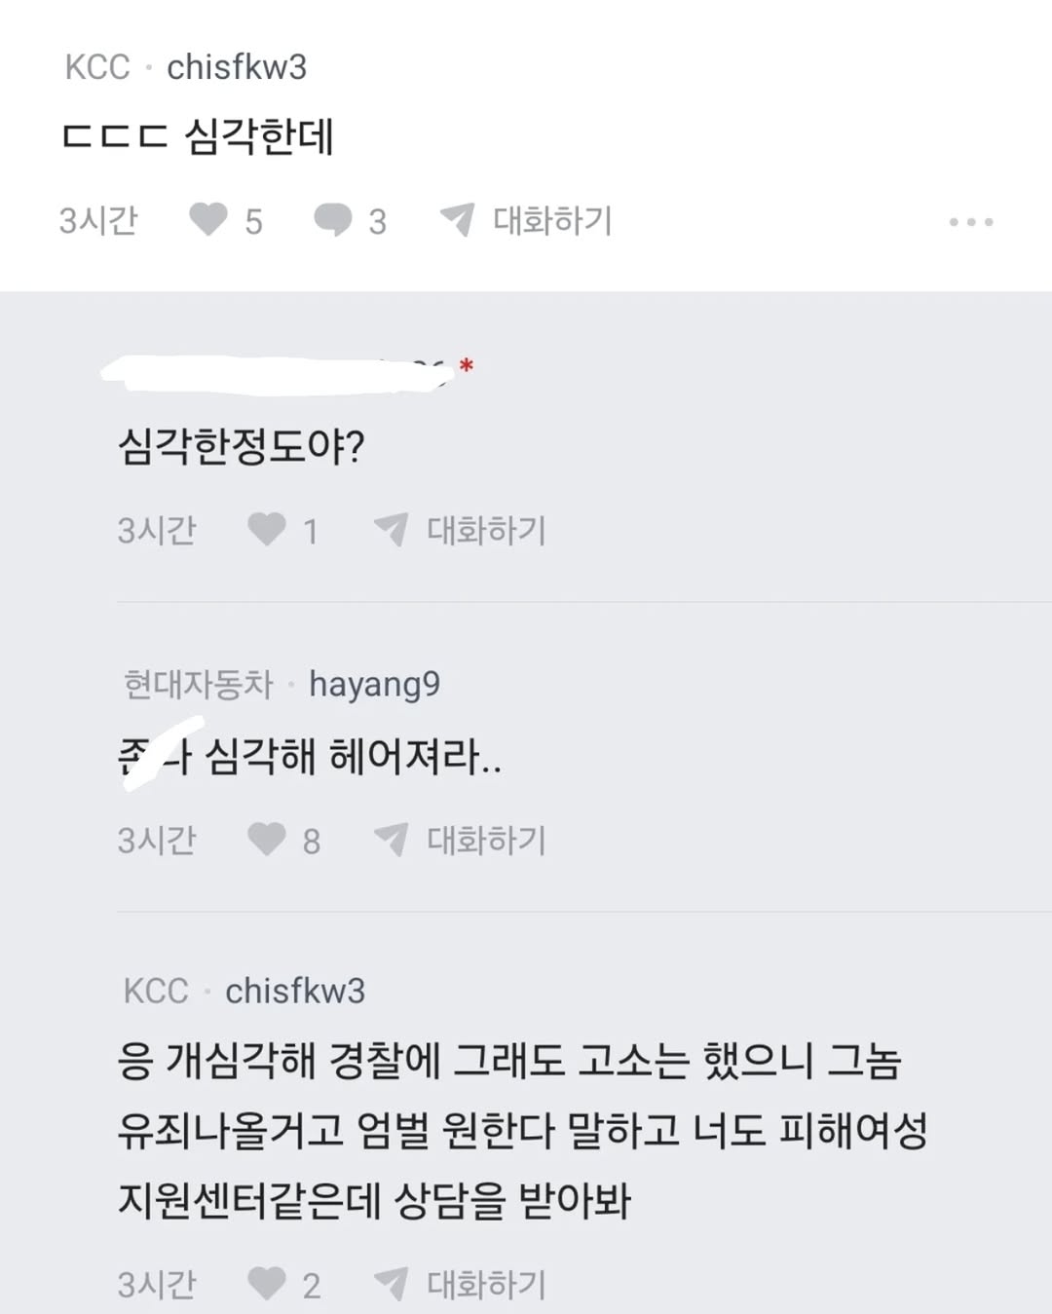This screenshot has height=1314, width=1052.
Task: Open hayang9 user profile
Action: point(374,685)
